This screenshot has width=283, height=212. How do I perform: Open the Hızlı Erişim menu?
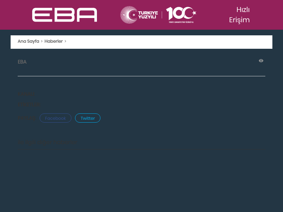(239, 15)
